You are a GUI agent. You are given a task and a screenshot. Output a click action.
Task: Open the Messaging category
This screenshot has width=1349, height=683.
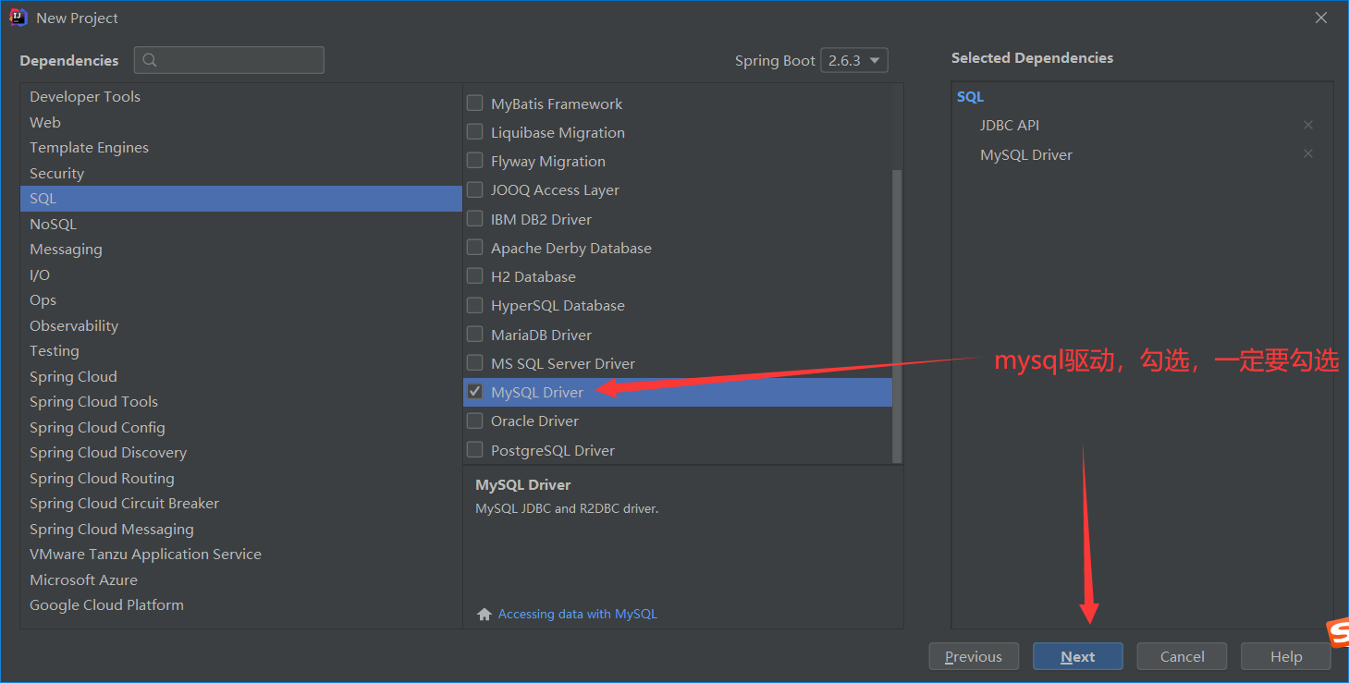pos(240,250)
